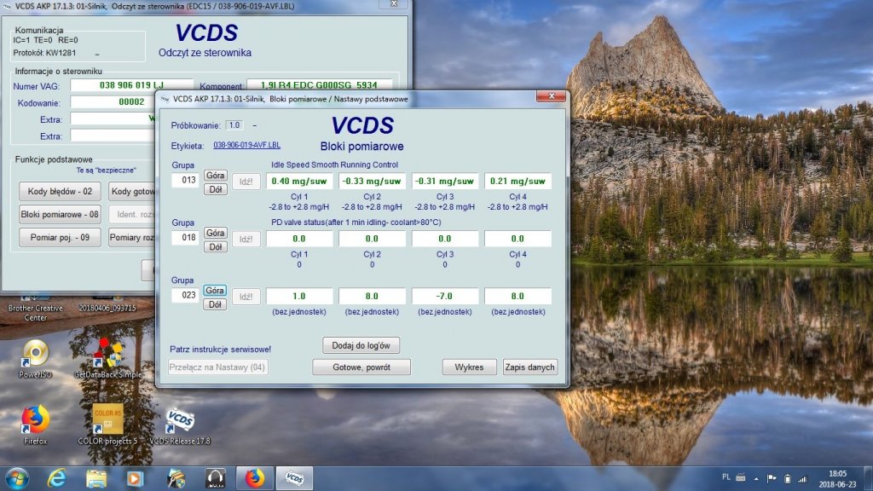873x491 pixels.
Task: Open the Action Center flag in the tray
Action: click(772, 478)
